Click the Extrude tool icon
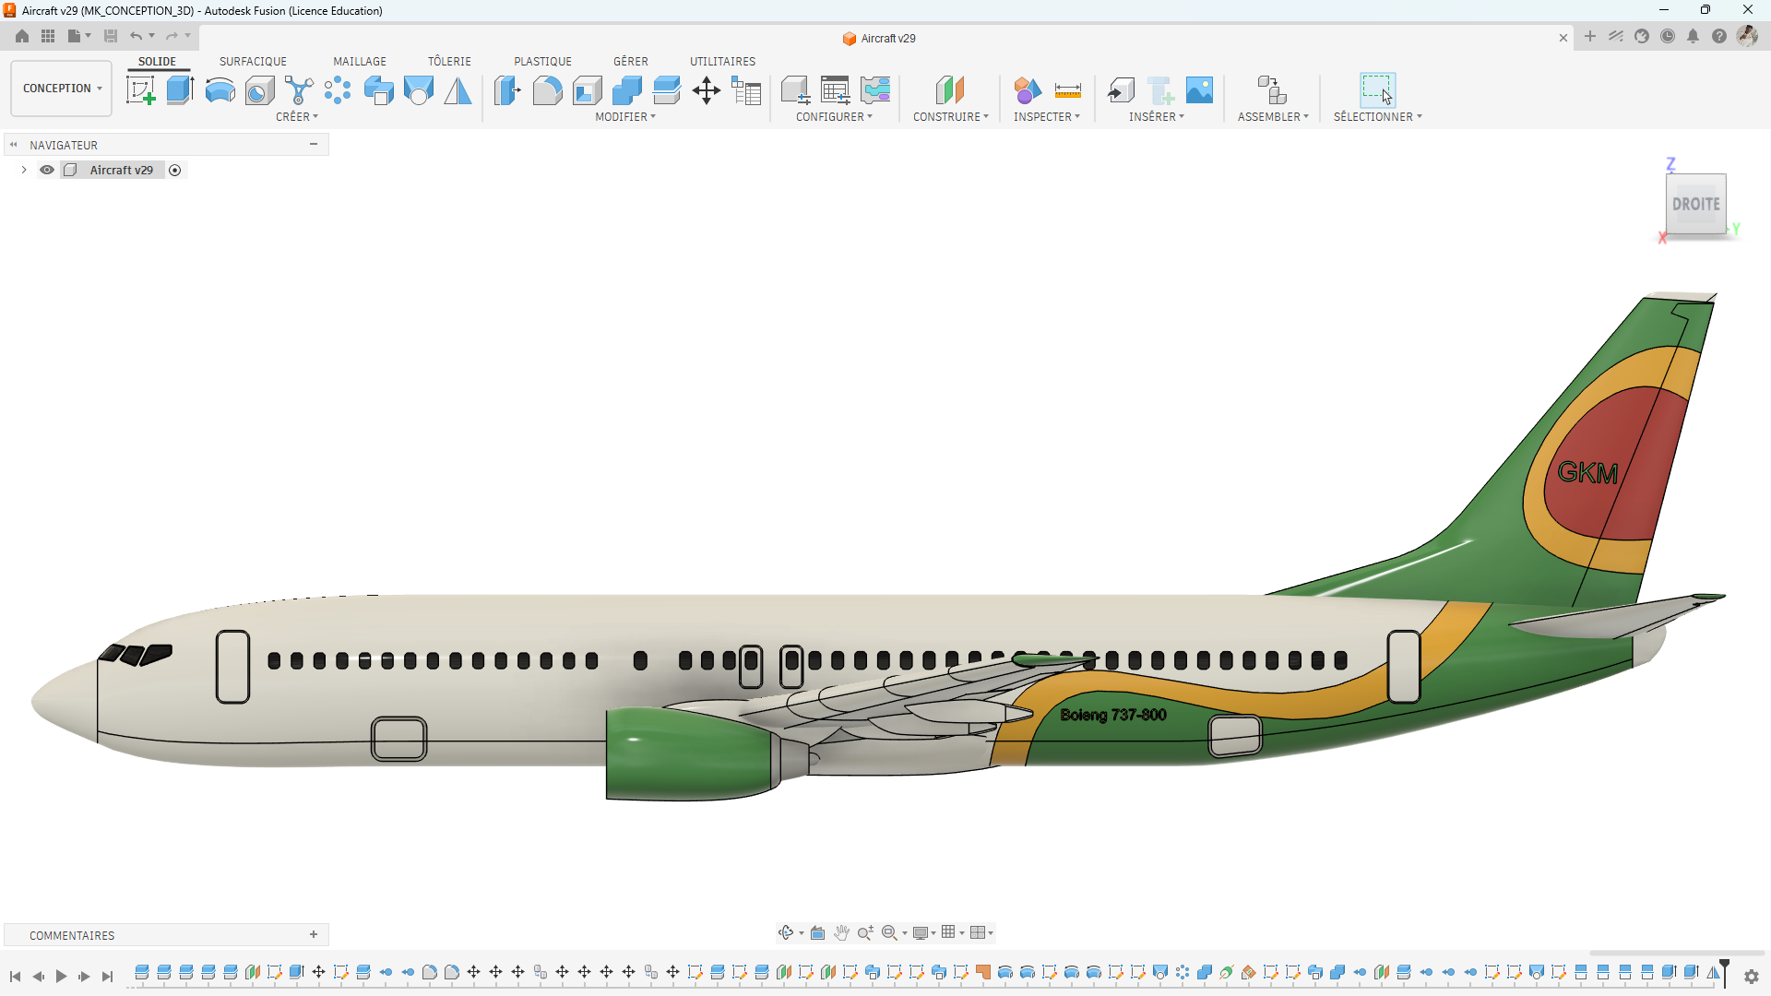 180,90
